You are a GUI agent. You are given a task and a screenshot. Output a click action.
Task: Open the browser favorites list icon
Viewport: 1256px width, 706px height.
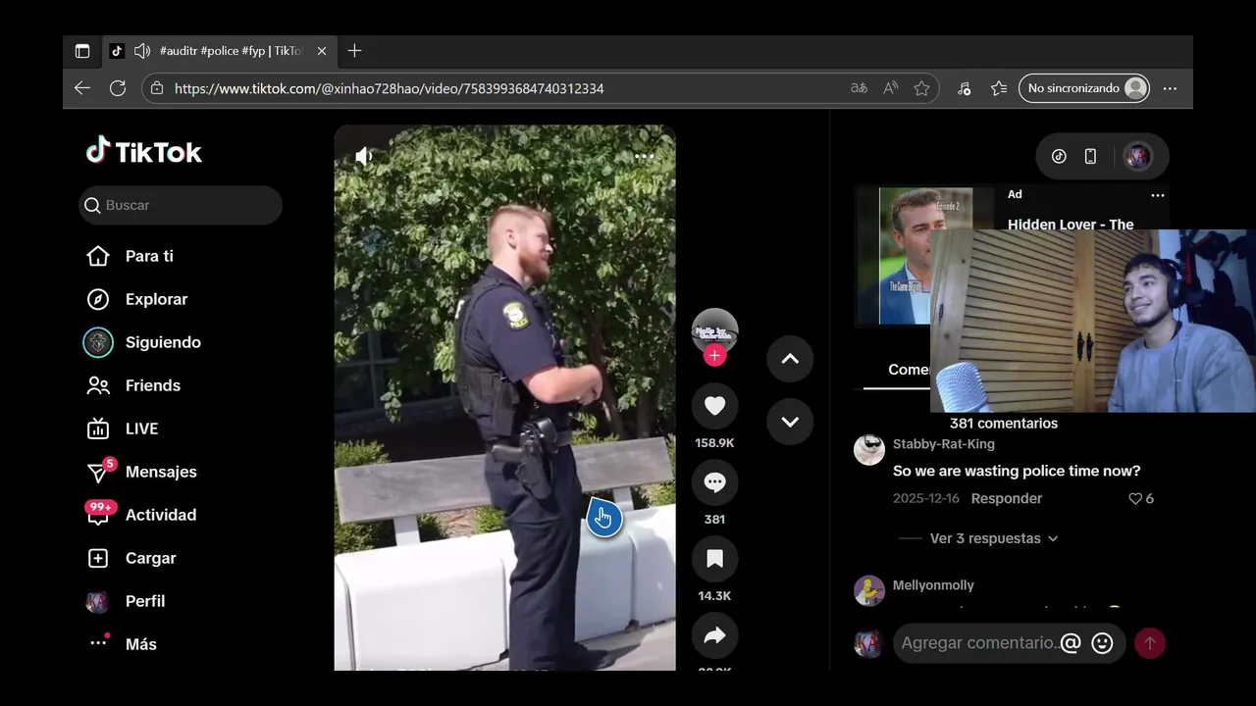click(999, 88)
